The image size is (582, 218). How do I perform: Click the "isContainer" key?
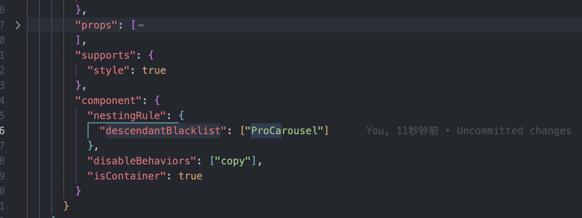(126, 176)
